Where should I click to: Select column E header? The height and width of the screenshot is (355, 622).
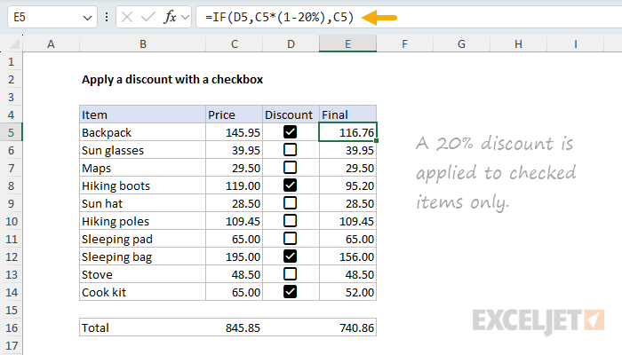pyautogui.click(x=348, y=44)
